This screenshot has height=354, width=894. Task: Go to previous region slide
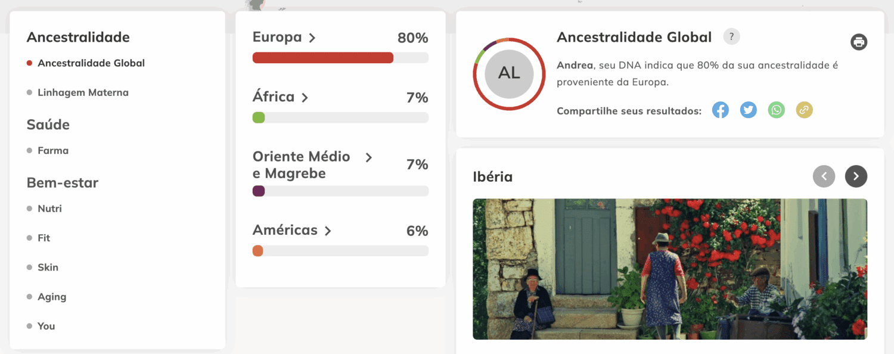click(824, 176)
